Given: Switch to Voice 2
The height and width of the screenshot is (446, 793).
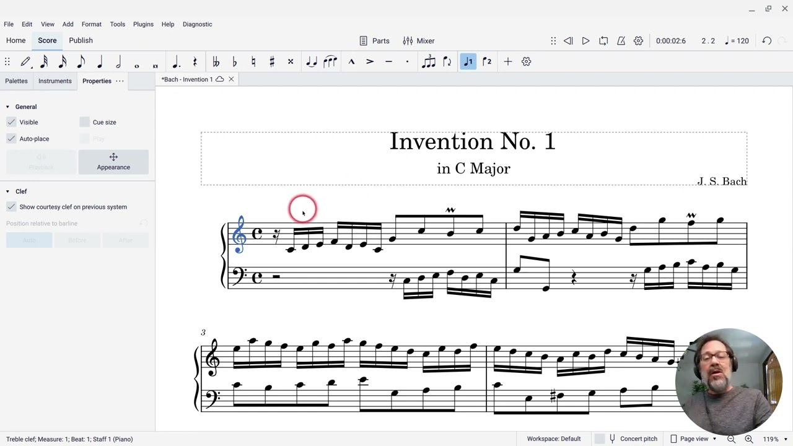Looking at the screenshot, I should point(487,62).
